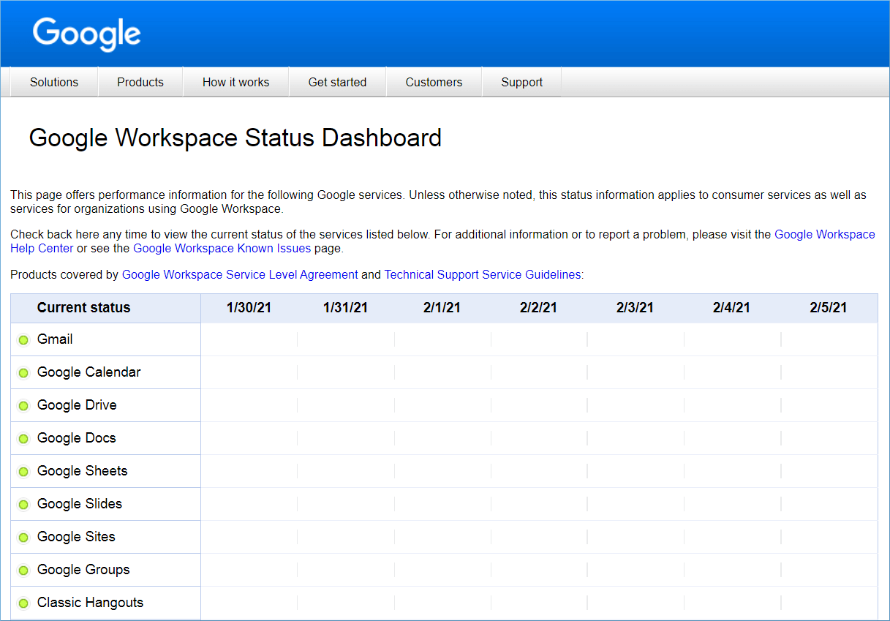Image resolution: width=890 pixels, height=621 pixels.
Task: Open the Products menu
Action: 140,82
